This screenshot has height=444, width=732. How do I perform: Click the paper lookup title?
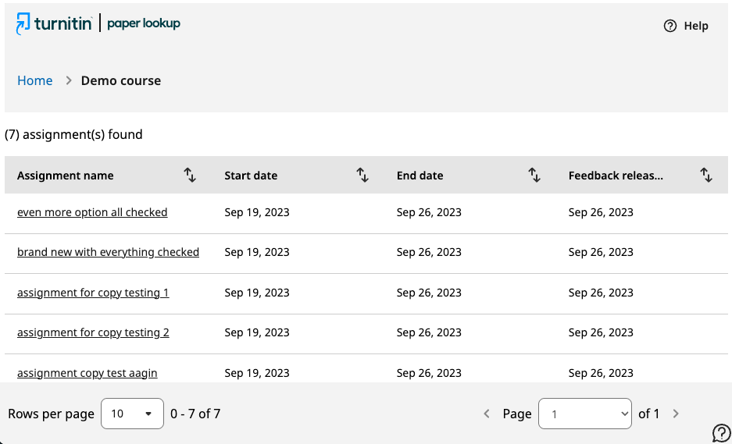(x=144, y=23)
